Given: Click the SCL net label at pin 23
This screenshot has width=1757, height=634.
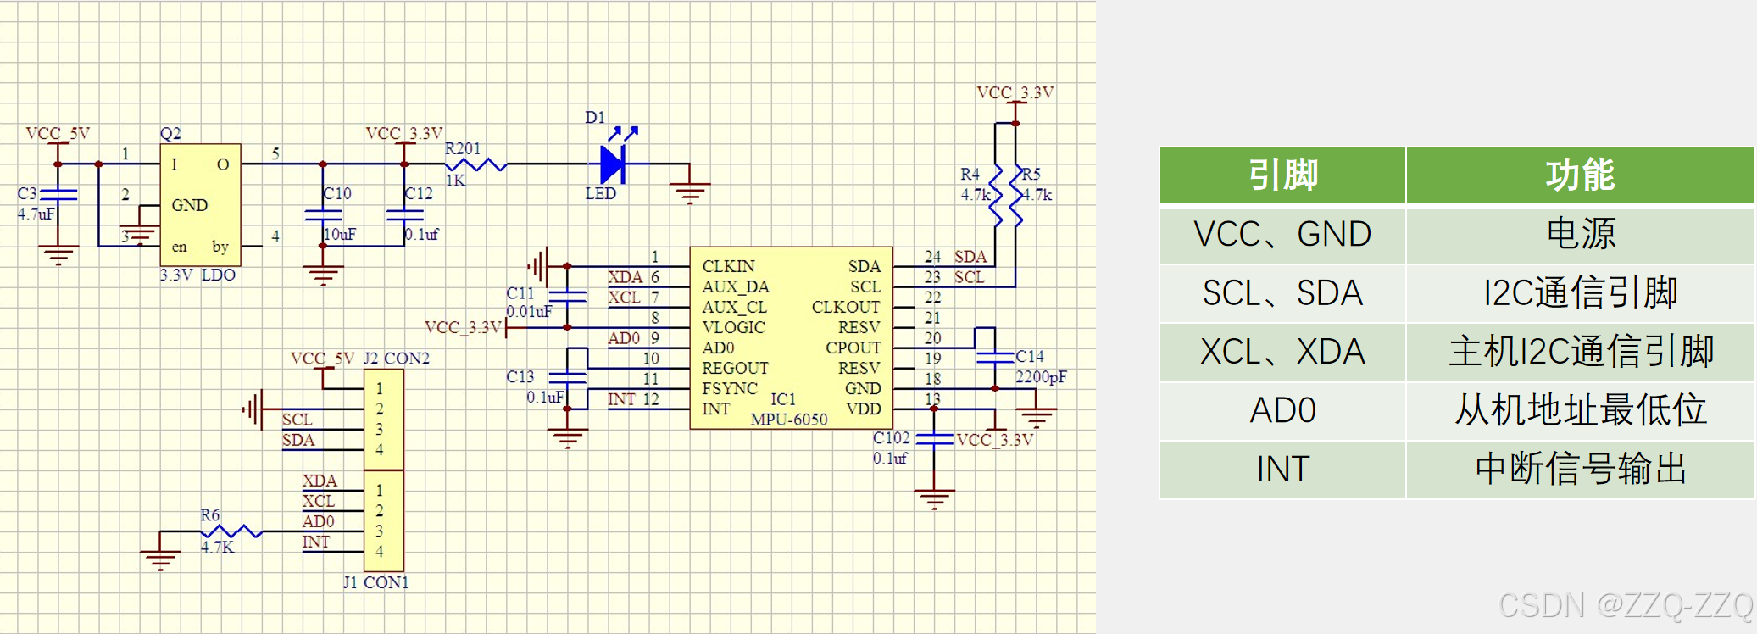Looking at the screenshot, I should (970, 277).
